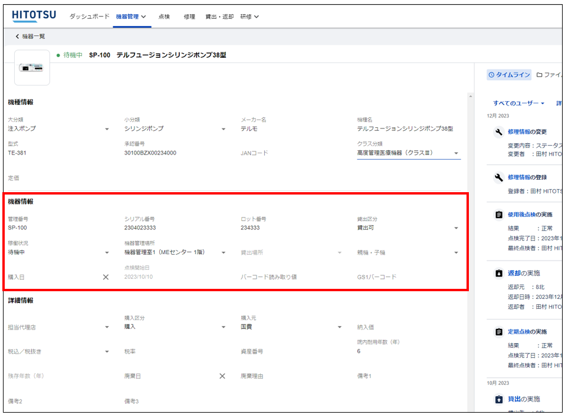Open the 修理情報 link in 修理情報の登録
This screenshot has width=565, height=415.
pos(519,177)
